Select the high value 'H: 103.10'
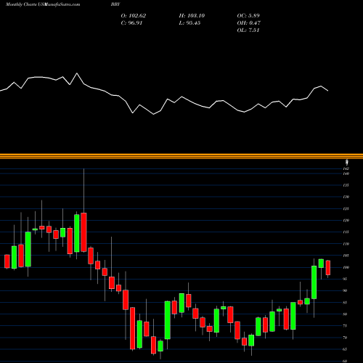The width and height of the screenshot is (363, 363). click(192, 16)
